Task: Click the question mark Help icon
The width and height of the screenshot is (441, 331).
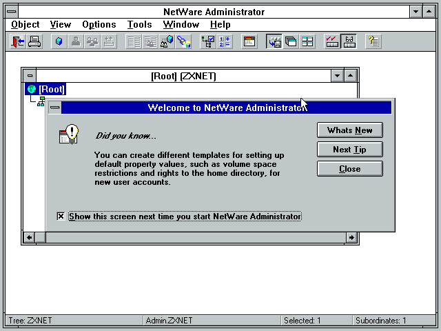Action: coord(373,41)
